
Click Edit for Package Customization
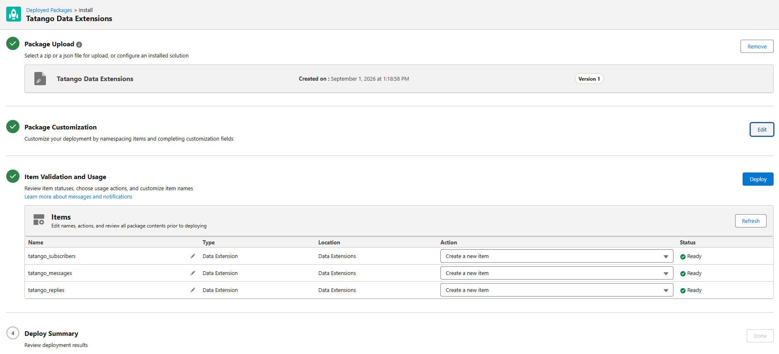coord(762,129)
